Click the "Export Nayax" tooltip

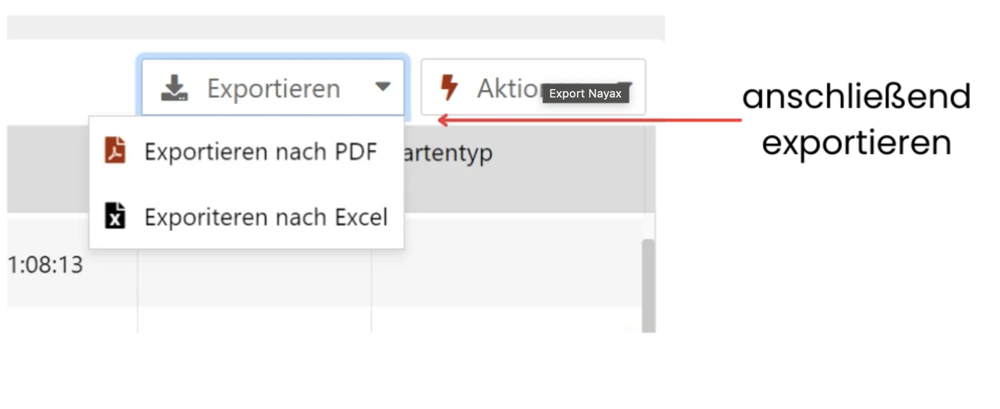pos(585,93)
